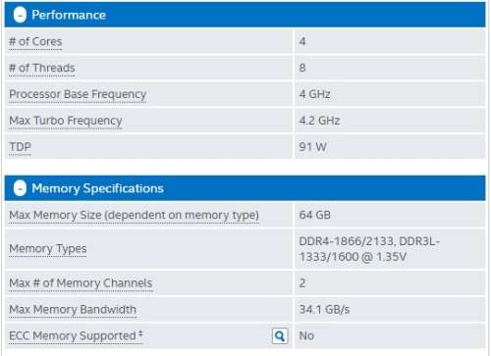491x356 pixels.
Task: Open the Max Memory Bandwidth definition
Action: click(x=73, y=310)
